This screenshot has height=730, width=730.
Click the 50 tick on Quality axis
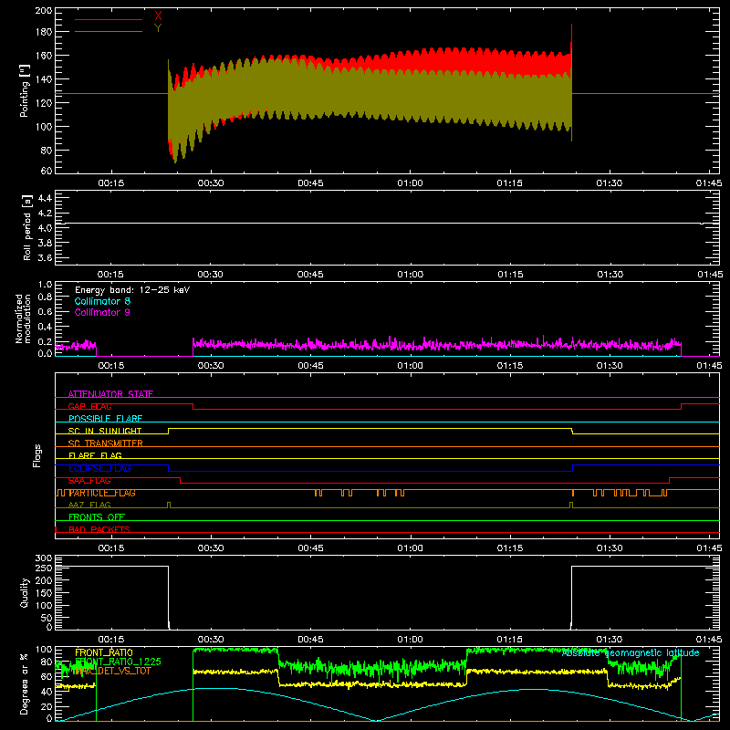(x=46, y=618)
